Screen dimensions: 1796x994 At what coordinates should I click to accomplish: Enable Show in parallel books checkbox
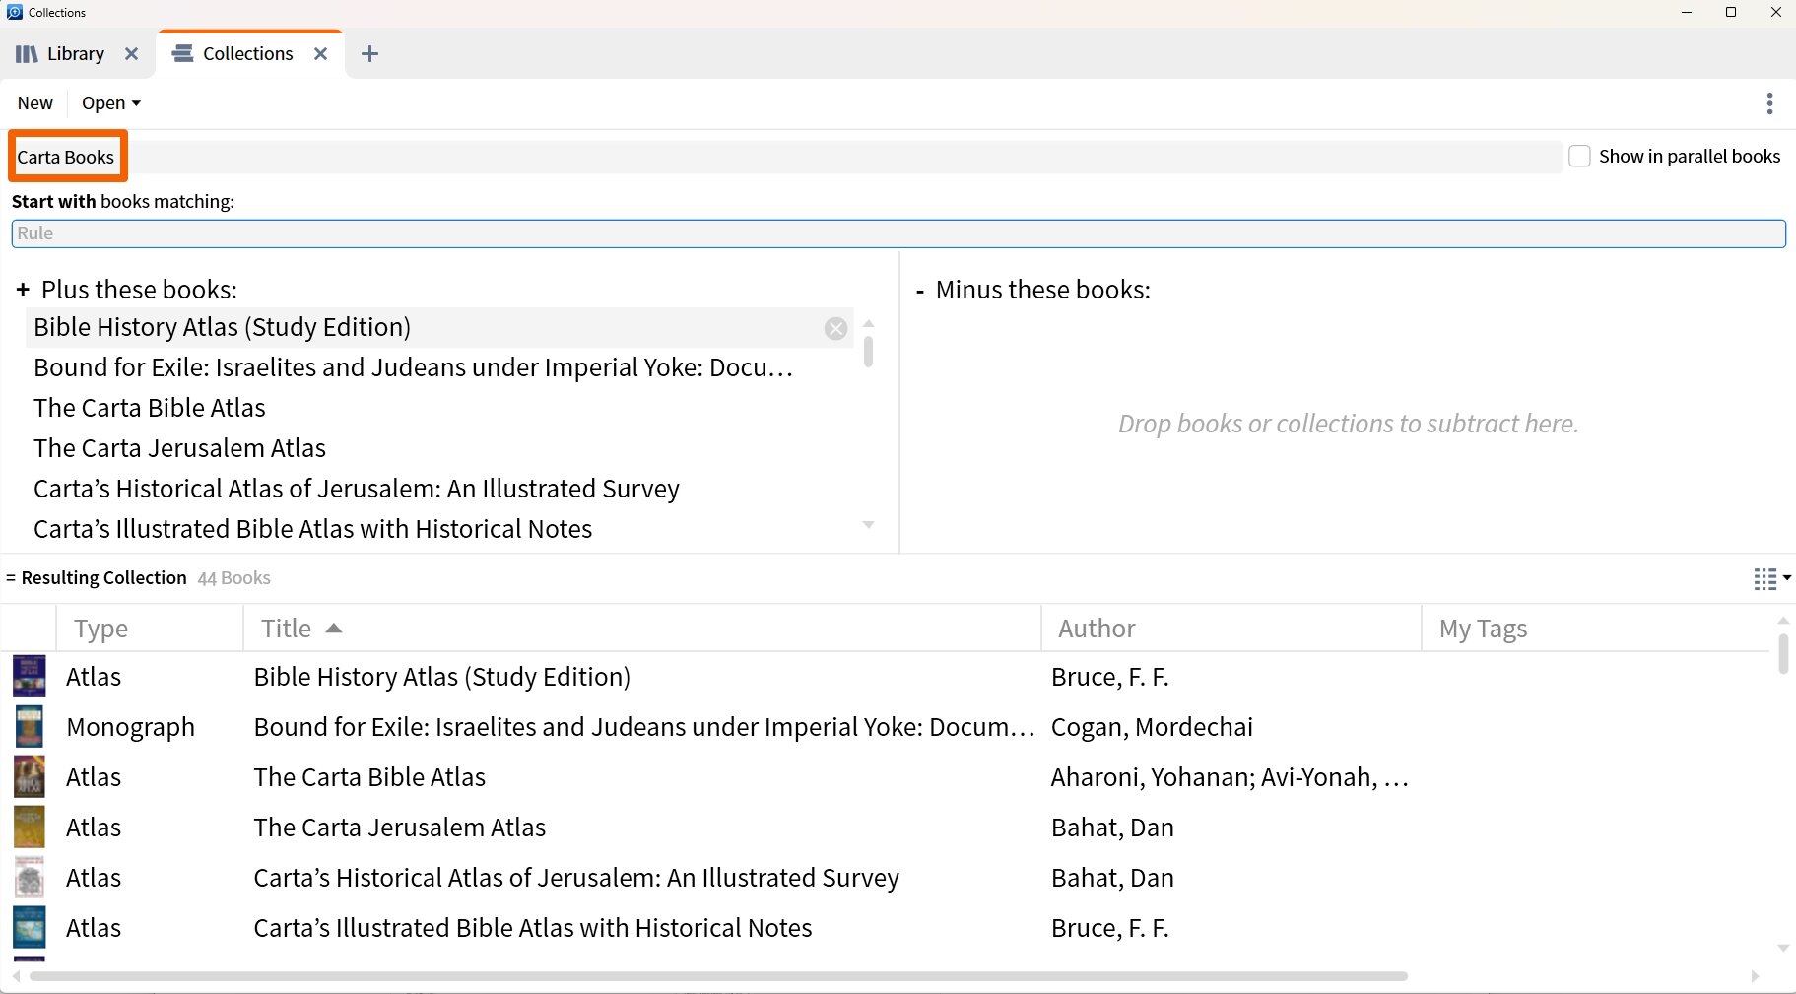(1579, 156)
